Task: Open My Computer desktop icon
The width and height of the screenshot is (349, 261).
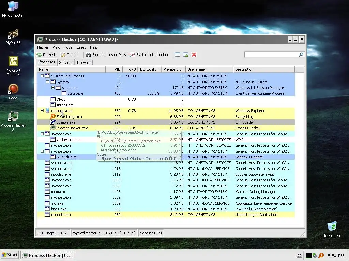Action: [13, 9]
